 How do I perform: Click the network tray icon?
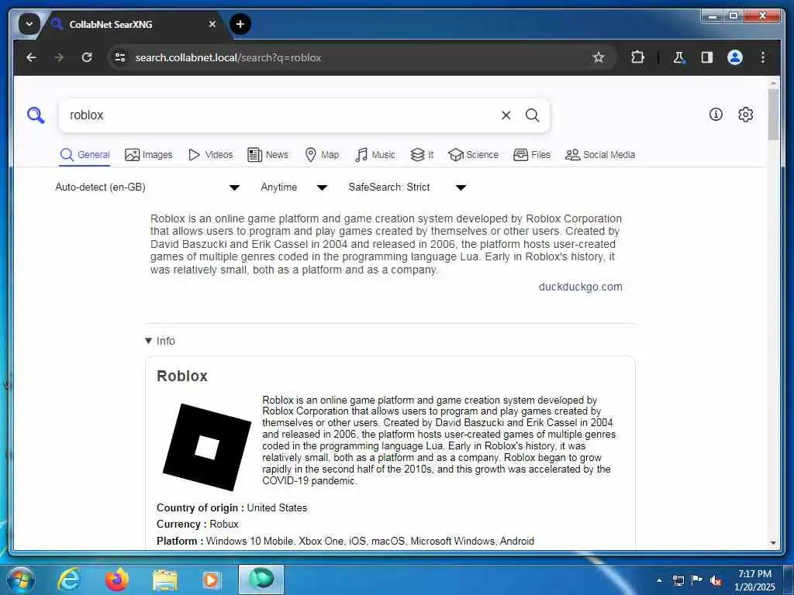tap(678, 580)
